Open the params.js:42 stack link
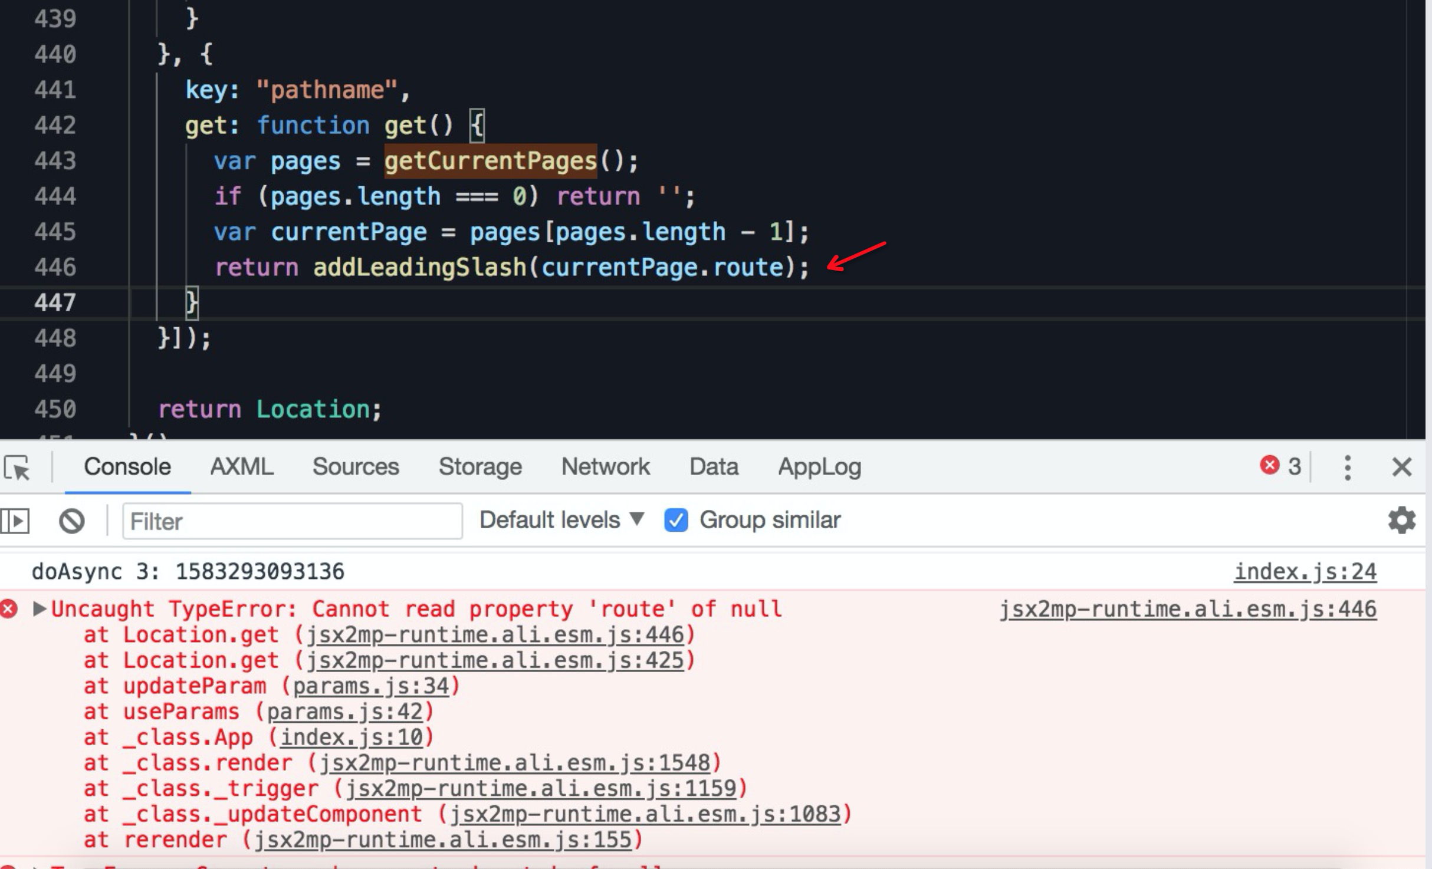The height and width of the screenshot is (869, 1432). (x=344, y=712)
